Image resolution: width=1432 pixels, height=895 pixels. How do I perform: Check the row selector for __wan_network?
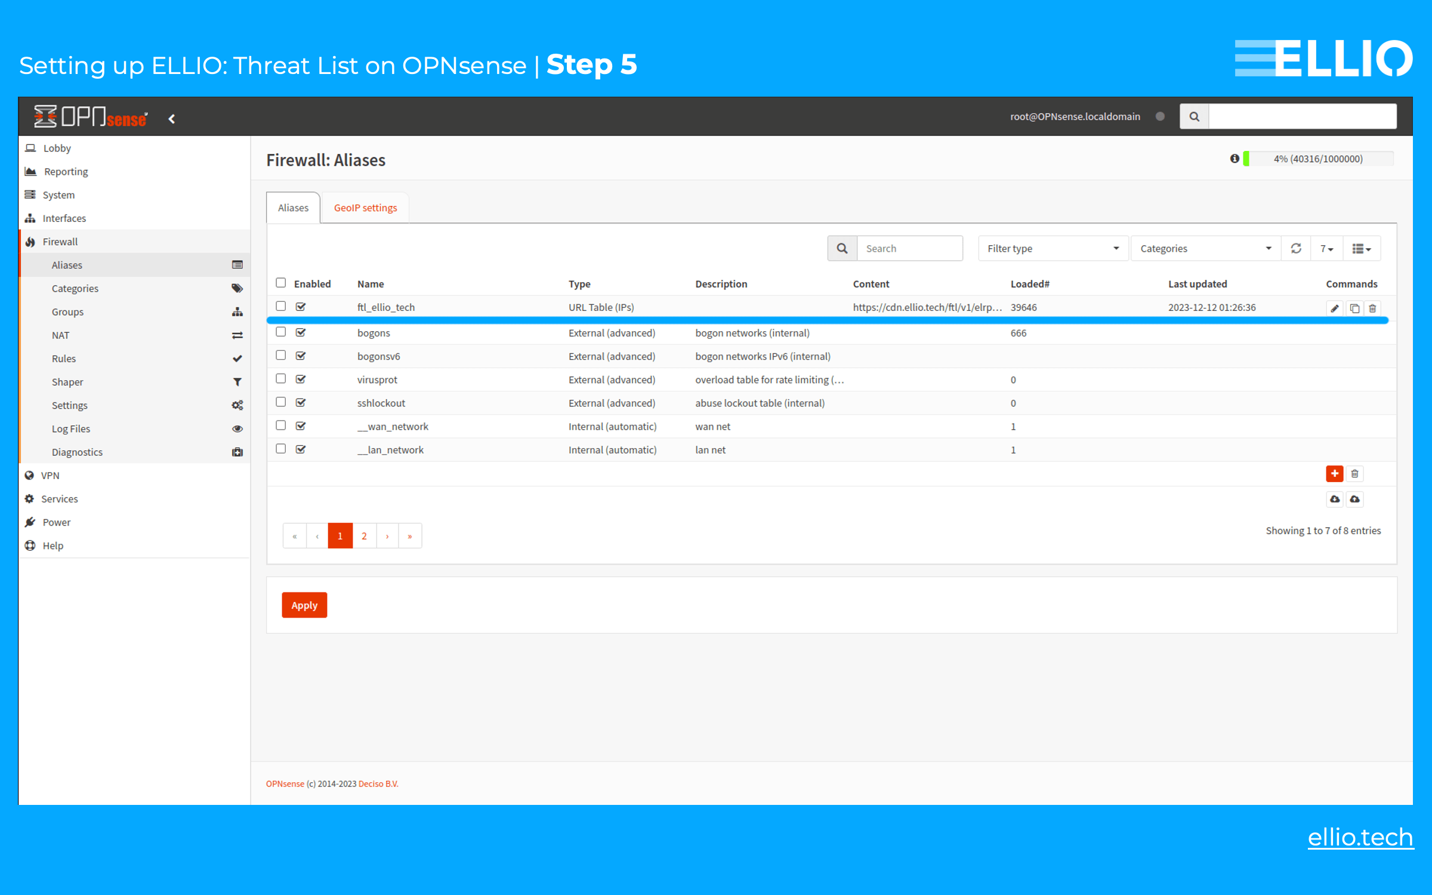pyautogui.click(x=280, y=425)
